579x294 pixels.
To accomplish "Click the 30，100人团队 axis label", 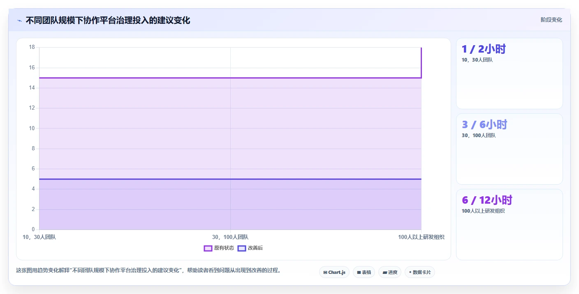I will point(230,237).
